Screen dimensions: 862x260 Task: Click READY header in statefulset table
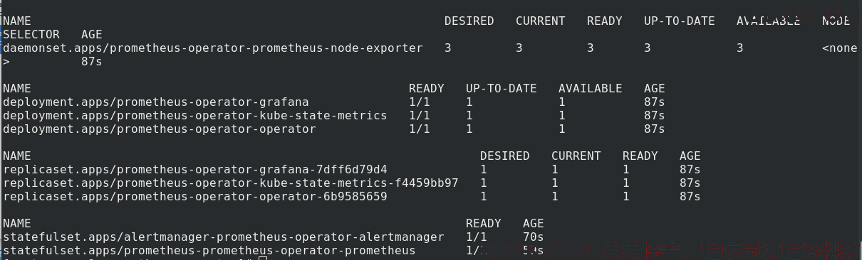(484, 224)
